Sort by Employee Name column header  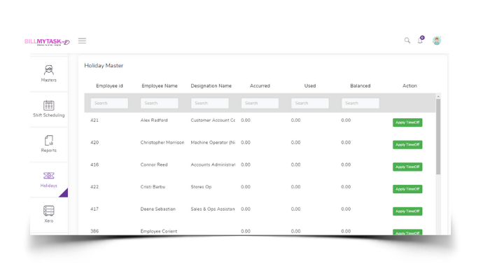(160, 85)
